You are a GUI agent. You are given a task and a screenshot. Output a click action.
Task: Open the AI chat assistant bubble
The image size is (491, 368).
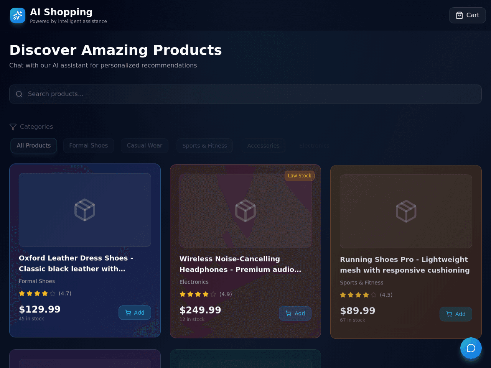[x=471, y=348]
